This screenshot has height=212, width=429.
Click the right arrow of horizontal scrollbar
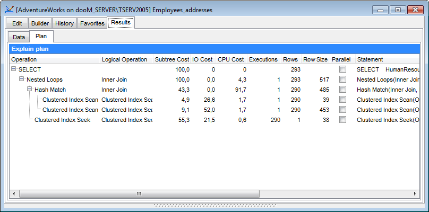414,193
